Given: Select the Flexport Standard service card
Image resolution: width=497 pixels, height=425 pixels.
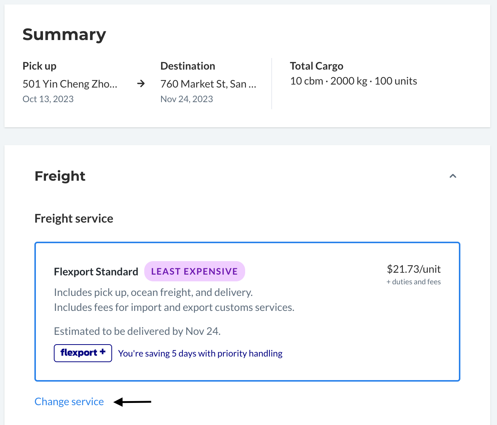Looking at the screenshot, I should pyautogui.click(x=247, y=312).
